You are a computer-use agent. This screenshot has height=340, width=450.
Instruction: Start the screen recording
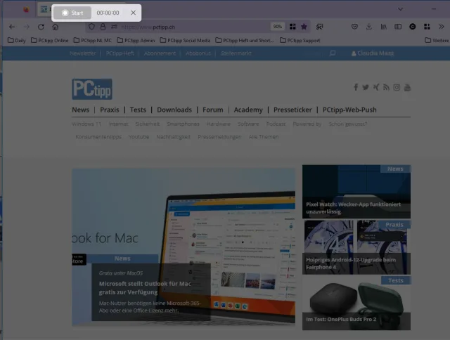click(x=72, y=13)
